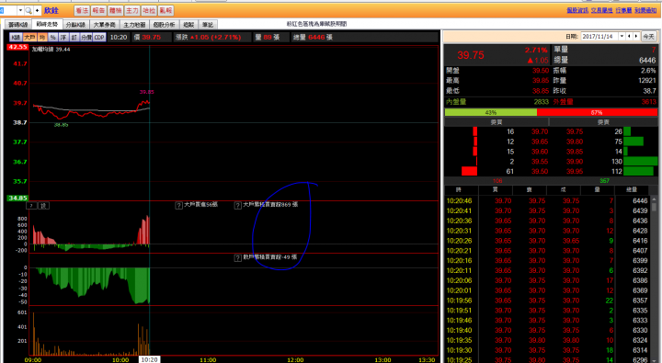662x363 pixels.
Task: Click bid price 39.50 with volume 61
Action: pos(540,171)
